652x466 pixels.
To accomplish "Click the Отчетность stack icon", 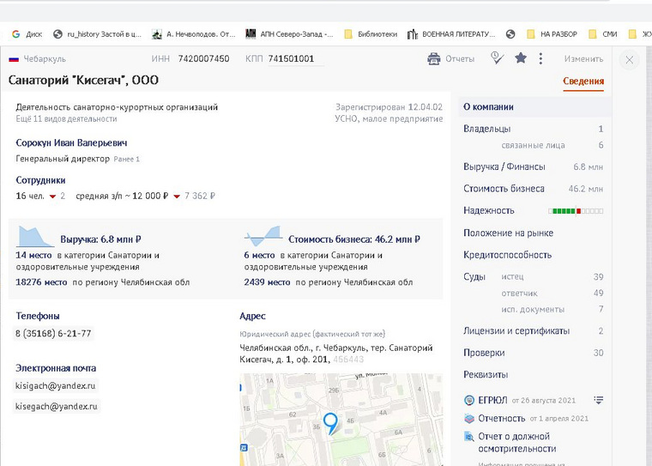I will tap(469, 418).
